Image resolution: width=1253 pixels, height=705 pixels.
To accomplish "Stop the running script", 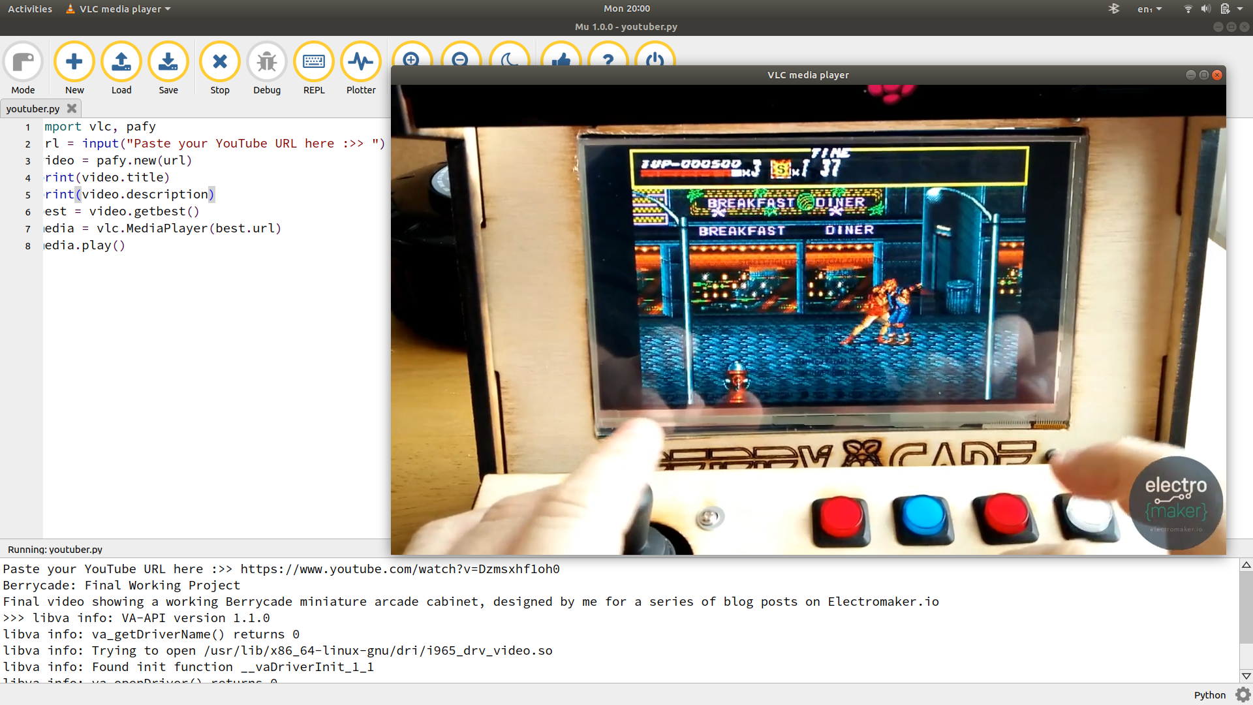I will (219, 62).
